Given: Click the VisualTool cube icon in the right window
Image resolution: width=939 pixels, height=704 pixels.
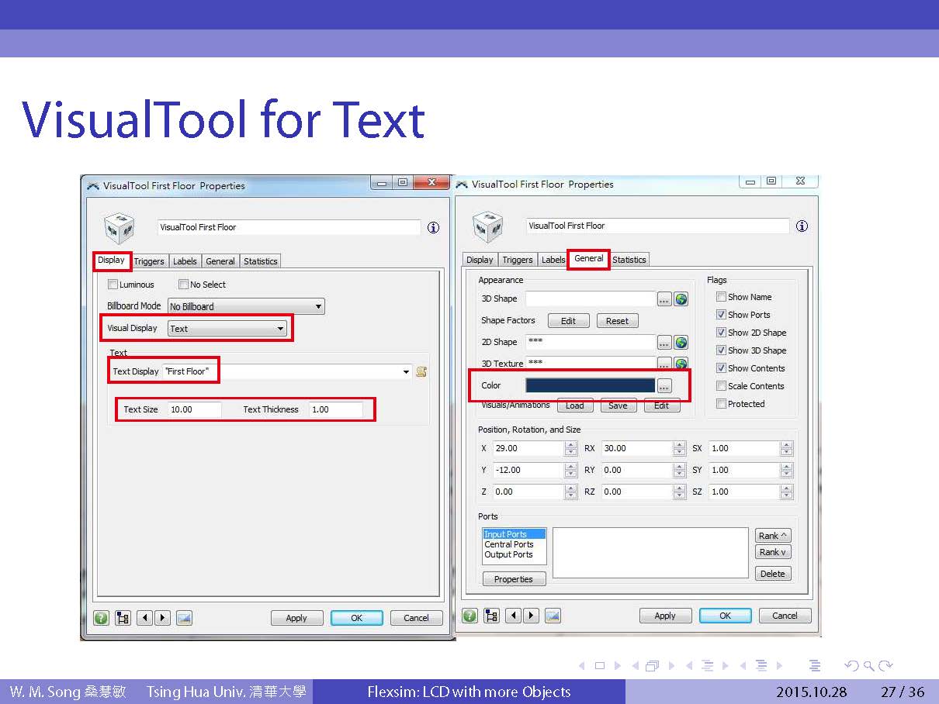Looking at the screenshot, I should (x=487, y=227).
